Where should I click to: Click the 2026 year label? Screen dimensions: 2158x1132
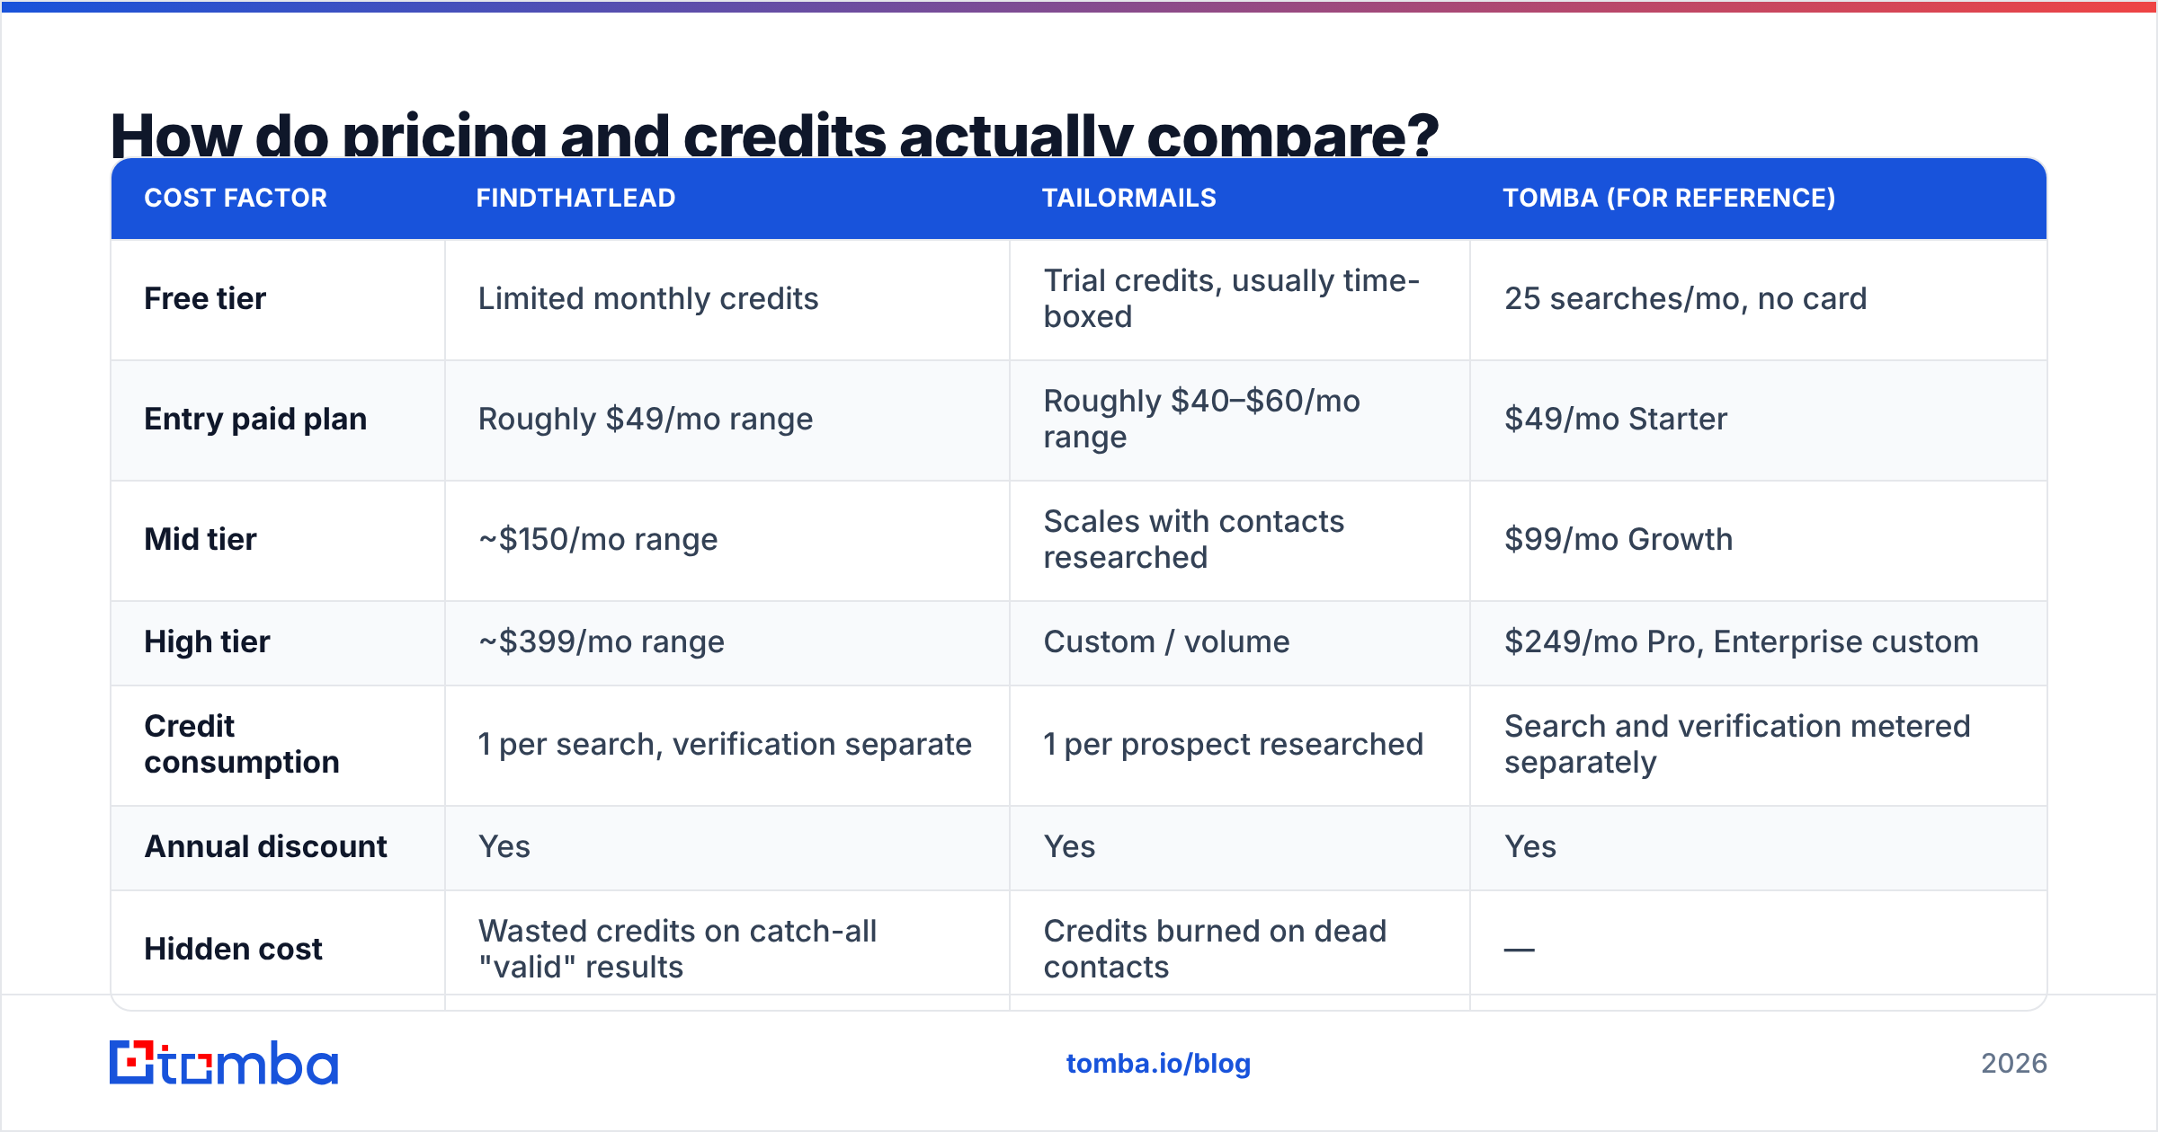(2014, 1064)
